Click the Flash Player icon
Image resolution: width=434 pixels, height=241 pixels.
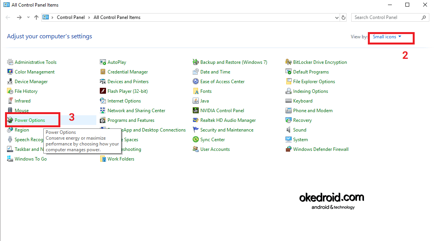coord(103,91)
